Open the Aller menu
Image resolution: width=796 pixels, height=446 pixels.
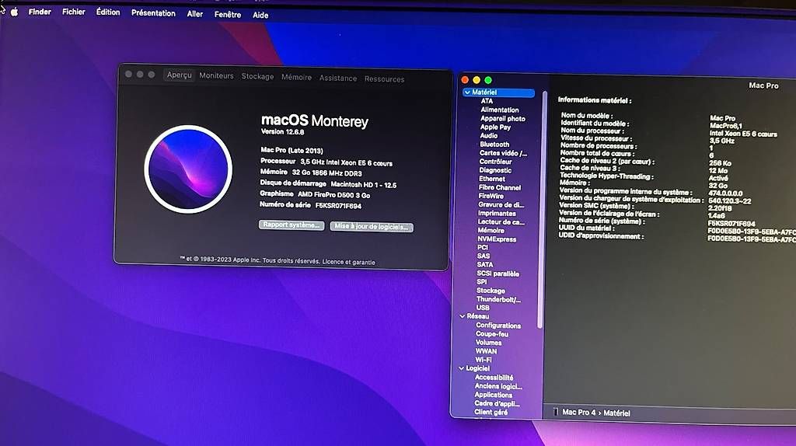tap(195, 14)
